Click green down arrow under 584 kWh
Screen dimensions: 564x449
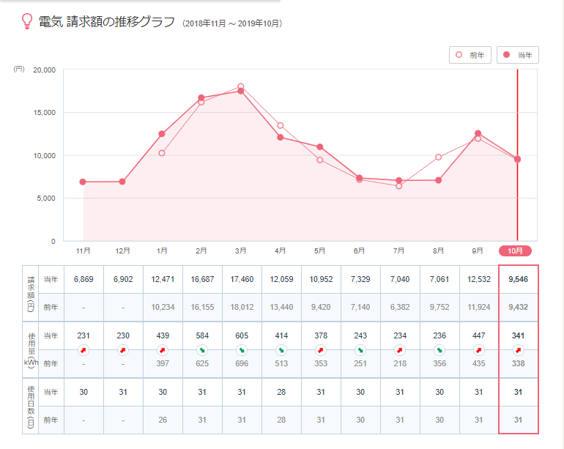[202, 349]
